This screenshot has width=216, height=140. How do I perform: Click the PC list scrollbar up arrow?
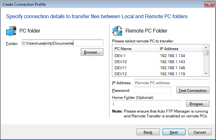click(206, 48)
